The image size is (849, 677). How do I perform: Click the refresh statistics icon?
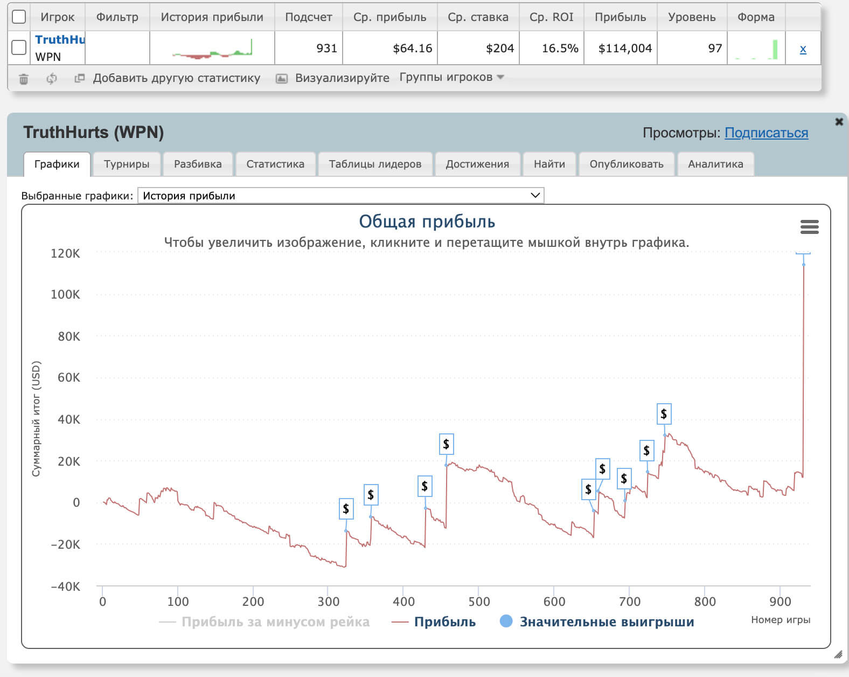(52, 79)
